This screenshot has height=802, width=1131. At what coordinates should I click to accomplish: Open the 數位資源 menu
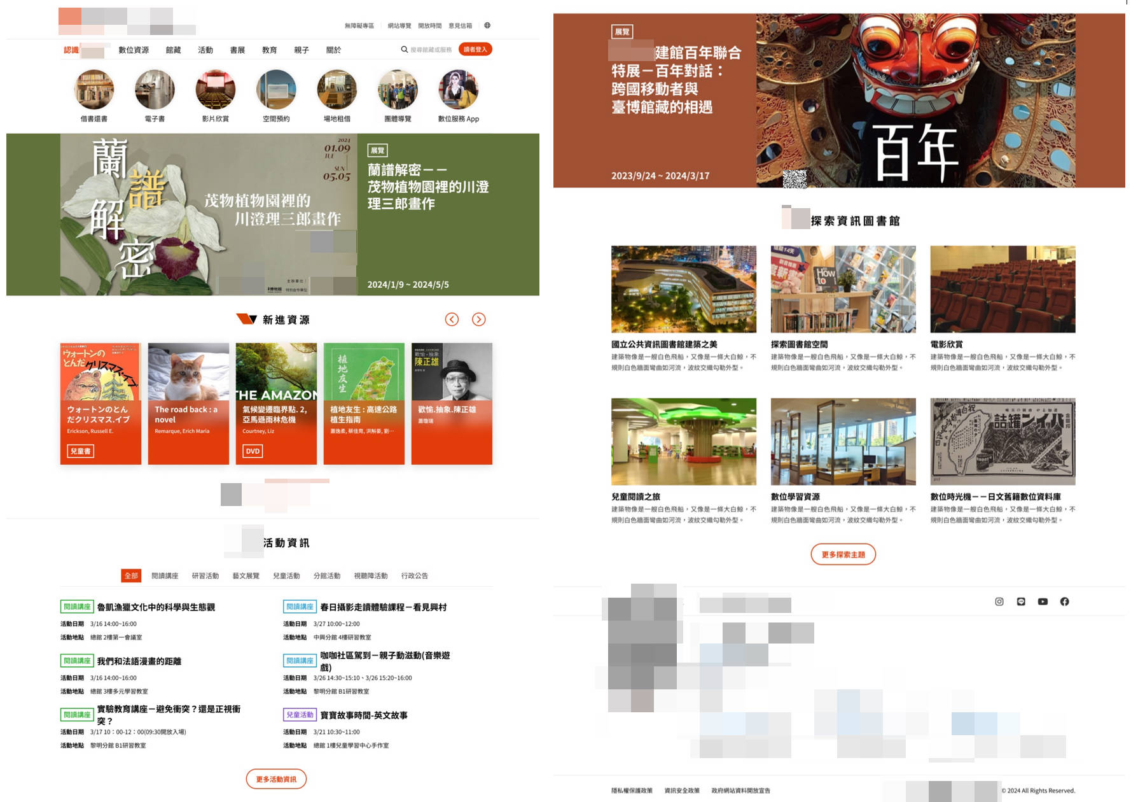tap(134, 50)
